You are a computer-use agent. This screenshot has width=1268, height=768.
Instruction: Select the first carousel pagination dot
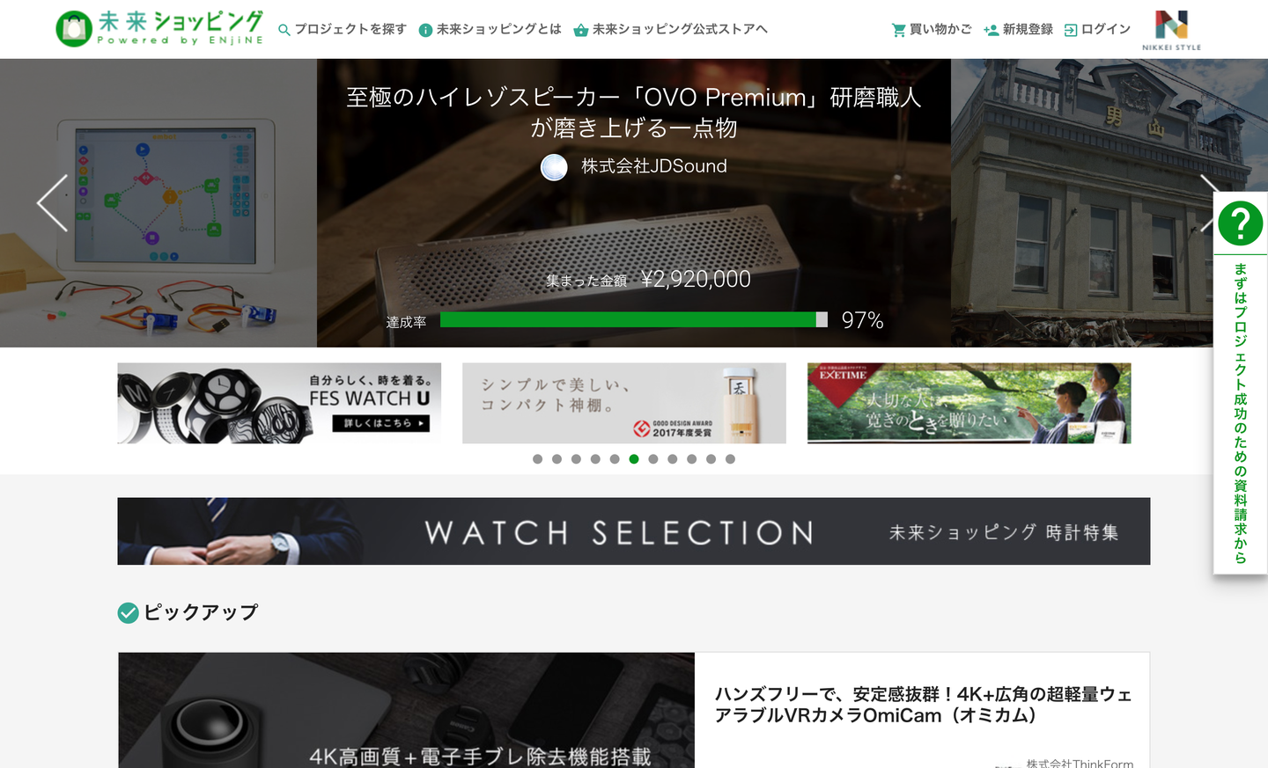coord(537,459)
